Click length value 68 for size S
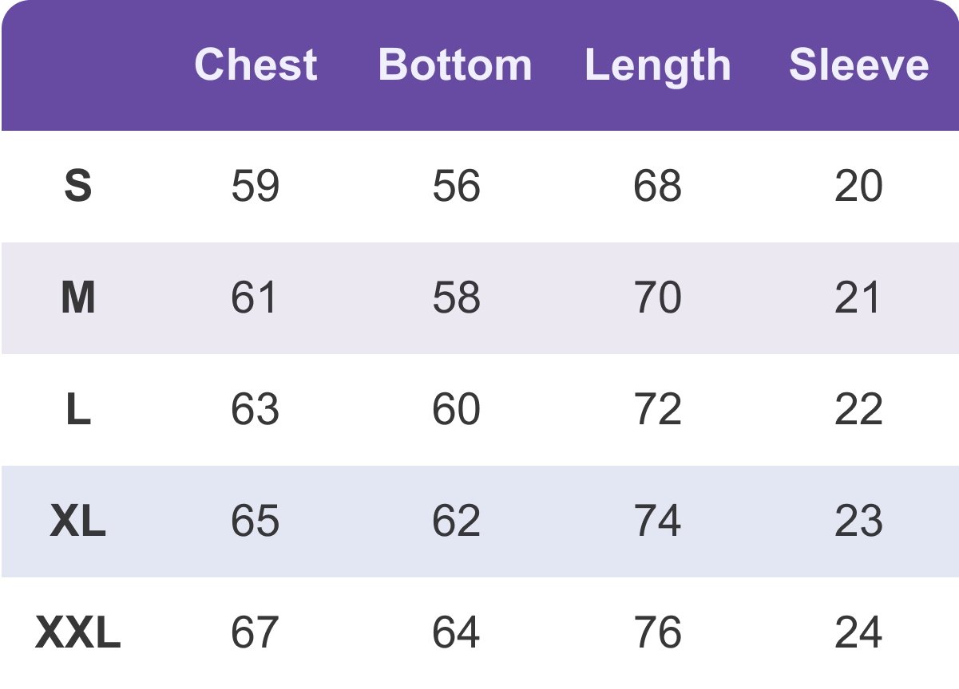 point(657,187)
